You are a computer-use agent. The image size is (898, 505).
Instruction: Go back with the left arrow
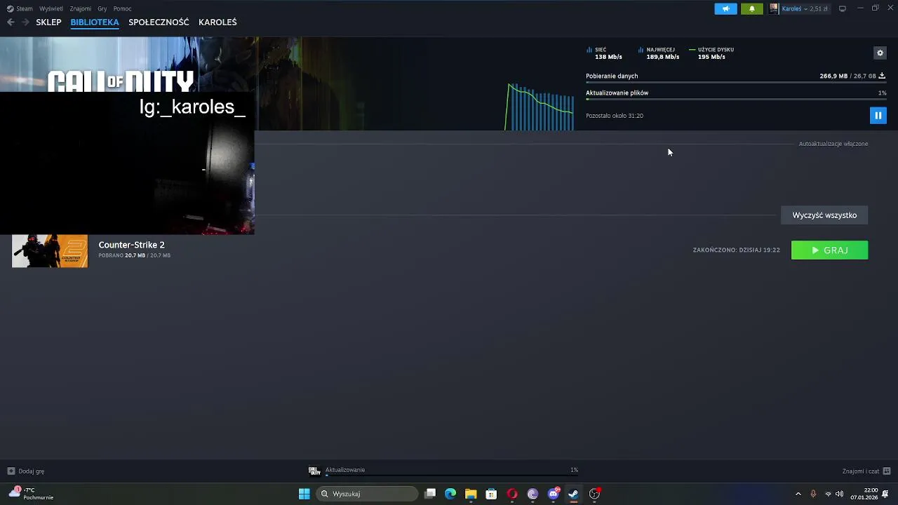point(11,22)
